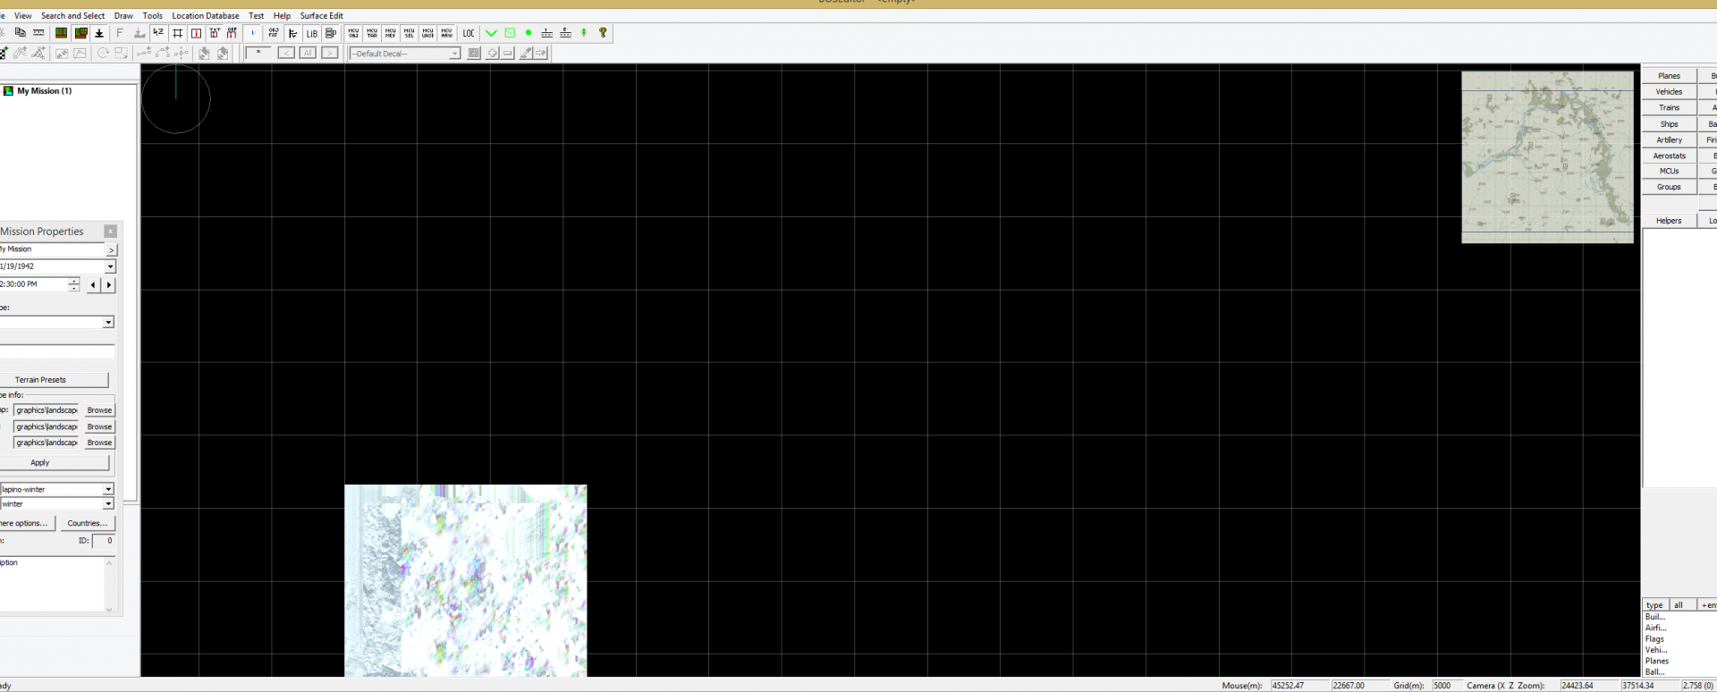Click the Ships category button
Viewport: 1717px width, 692px height.
pos(1669,124)
